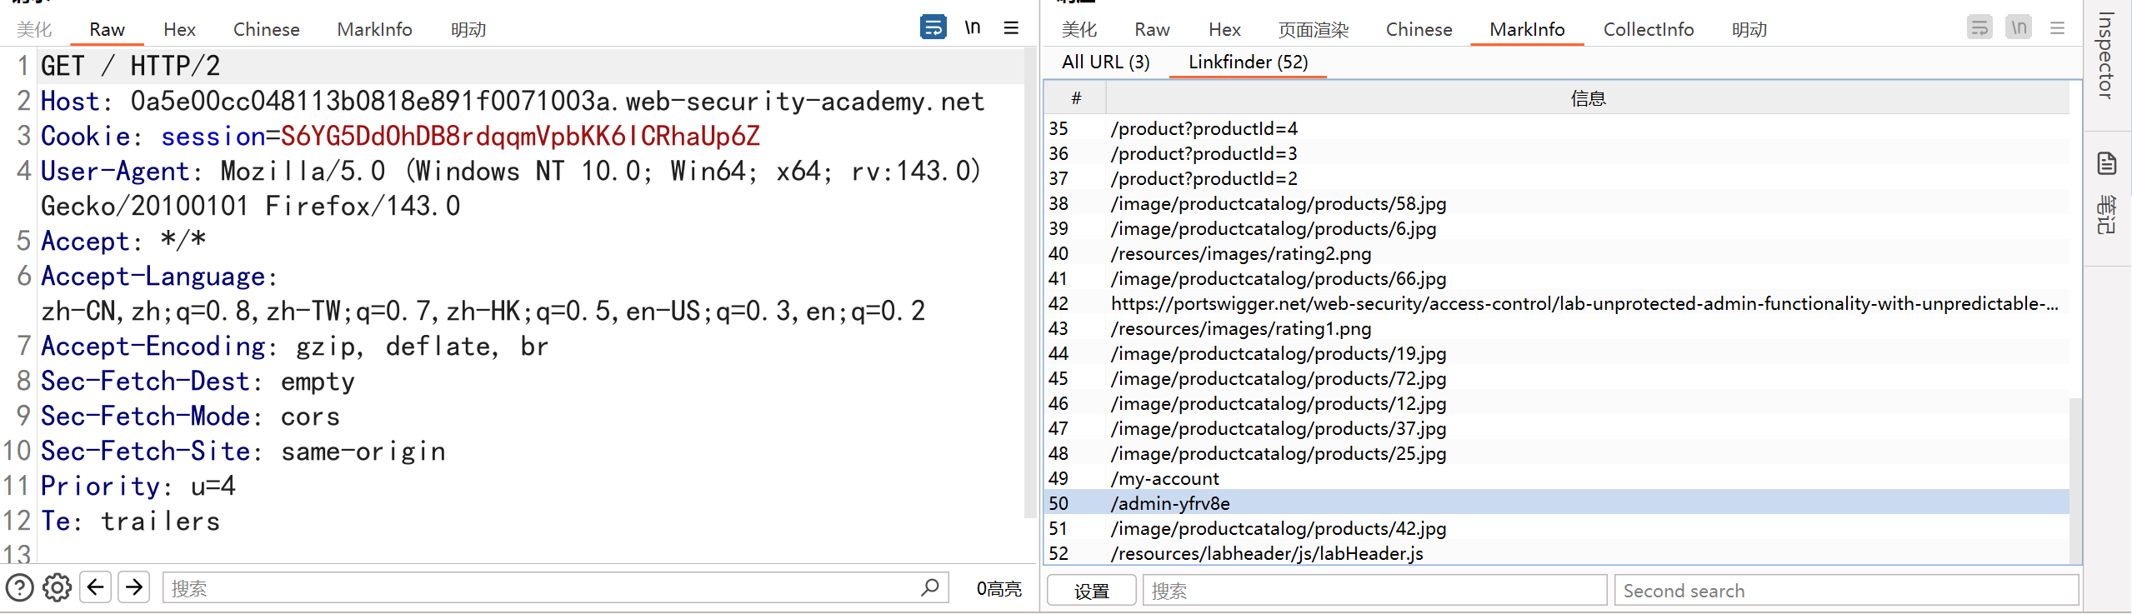Click the response panel \n icon
This screenshot has width=2132, height=614.
(x=2018, y=27)
